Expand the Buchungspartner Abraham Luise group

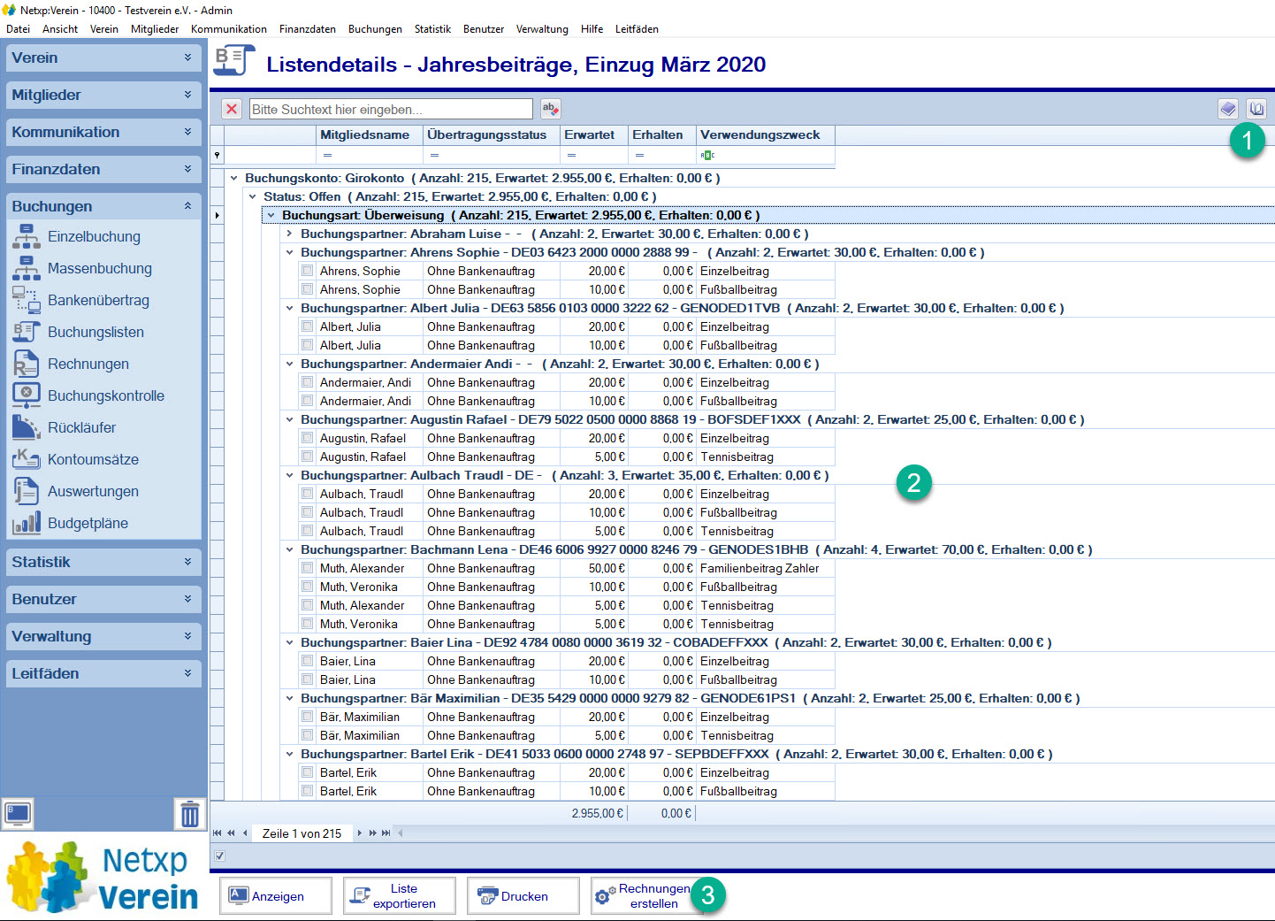[x=289, y=234]
